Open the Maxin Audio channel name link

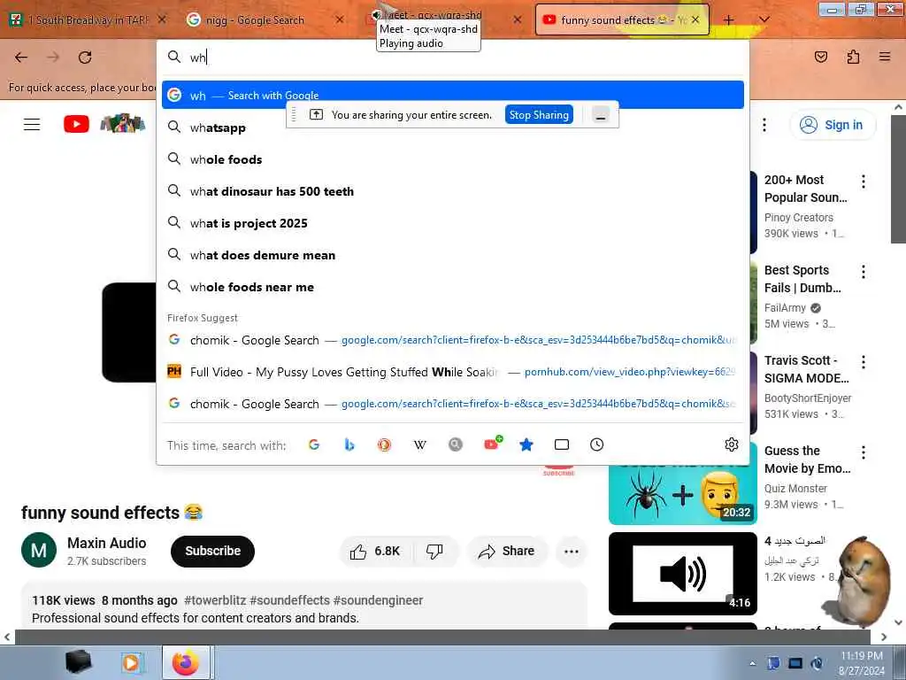click(x=107, y=543)
